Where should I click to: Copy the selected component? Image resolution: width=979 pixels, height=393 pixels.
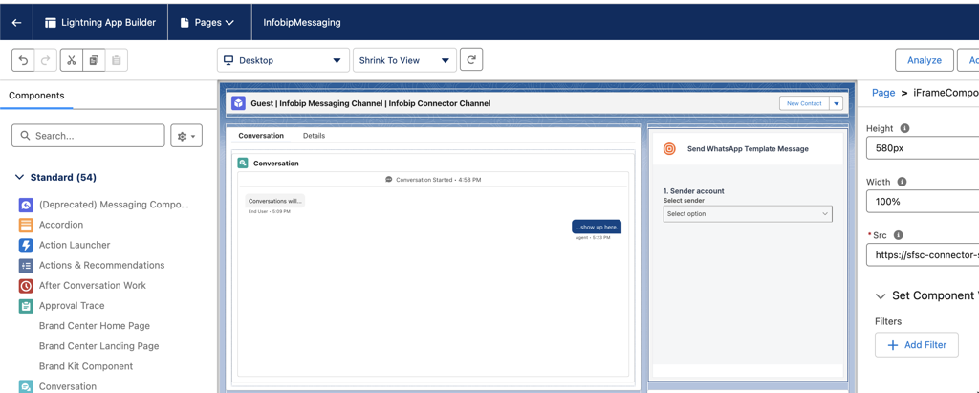(x=94, y=60)
